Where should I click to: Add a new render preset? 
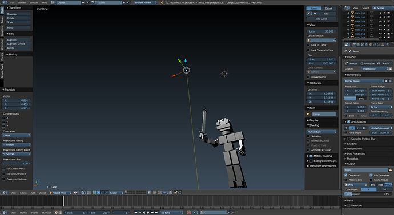386,81
